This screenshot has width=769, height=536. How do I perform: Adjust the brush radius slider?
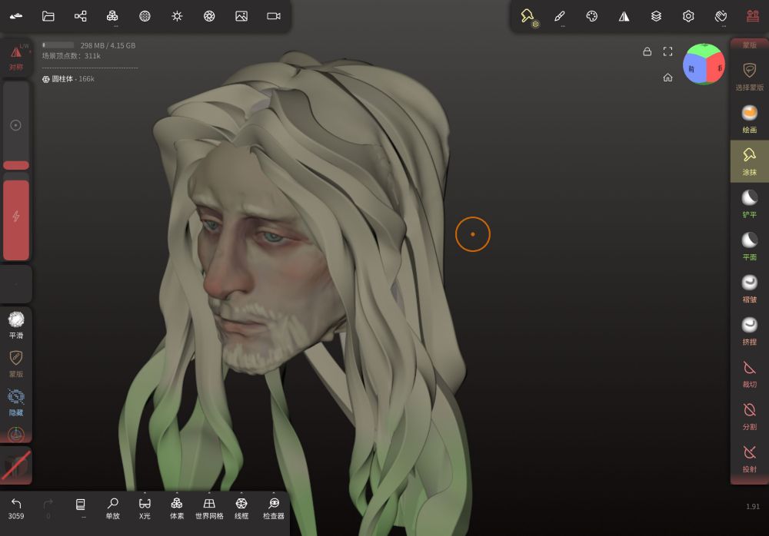click(16, 125)
